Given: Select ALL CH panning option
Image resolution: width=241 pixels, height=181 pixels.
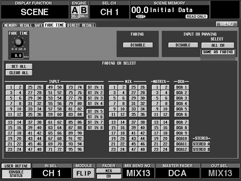Looking at the screenshot, I should 218,46.
